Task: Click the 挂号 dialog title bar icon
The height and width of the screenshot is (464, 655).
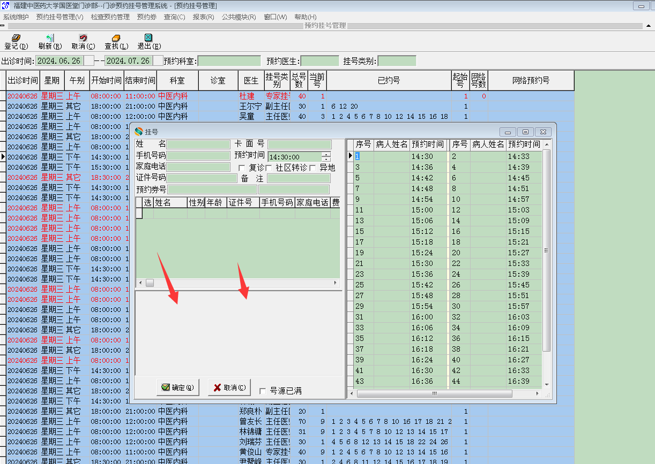Action: [139, 131]
